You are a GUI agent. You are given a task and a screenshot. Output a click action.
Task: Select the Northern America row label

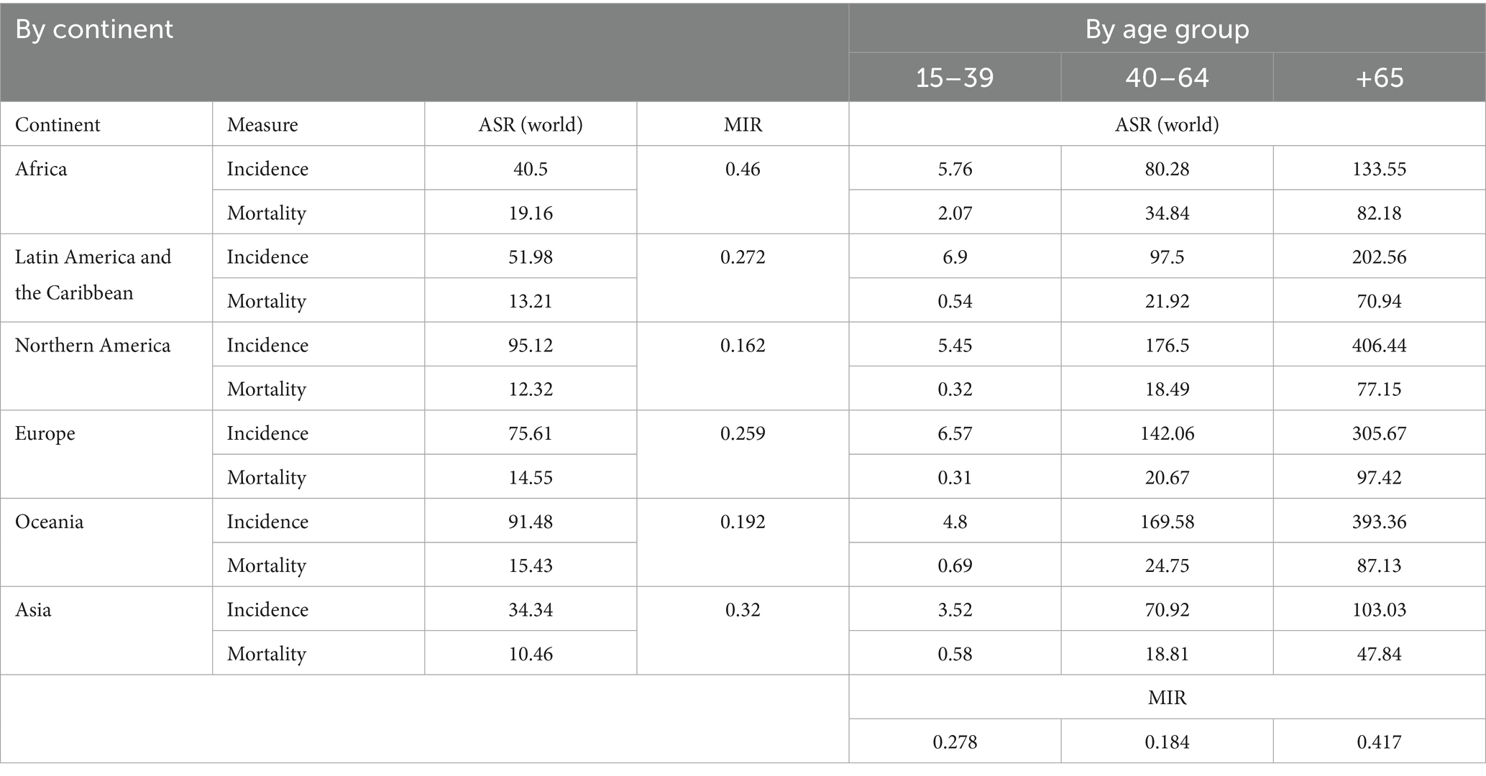(93, 346)
